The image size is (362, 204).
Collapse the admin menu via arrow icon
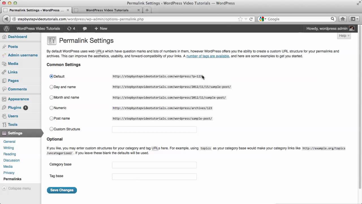[4, 188]
